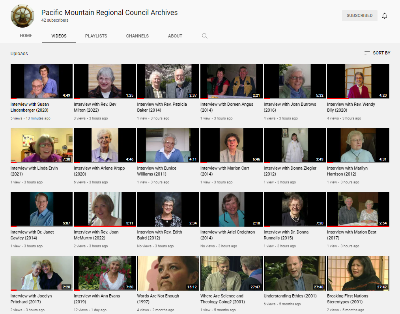Click title 'Interview with Ann Evans (2019)'
Image resolution: width=400 pixels, height=314 pixels.
pyautogui.click(x=97, y=299)
